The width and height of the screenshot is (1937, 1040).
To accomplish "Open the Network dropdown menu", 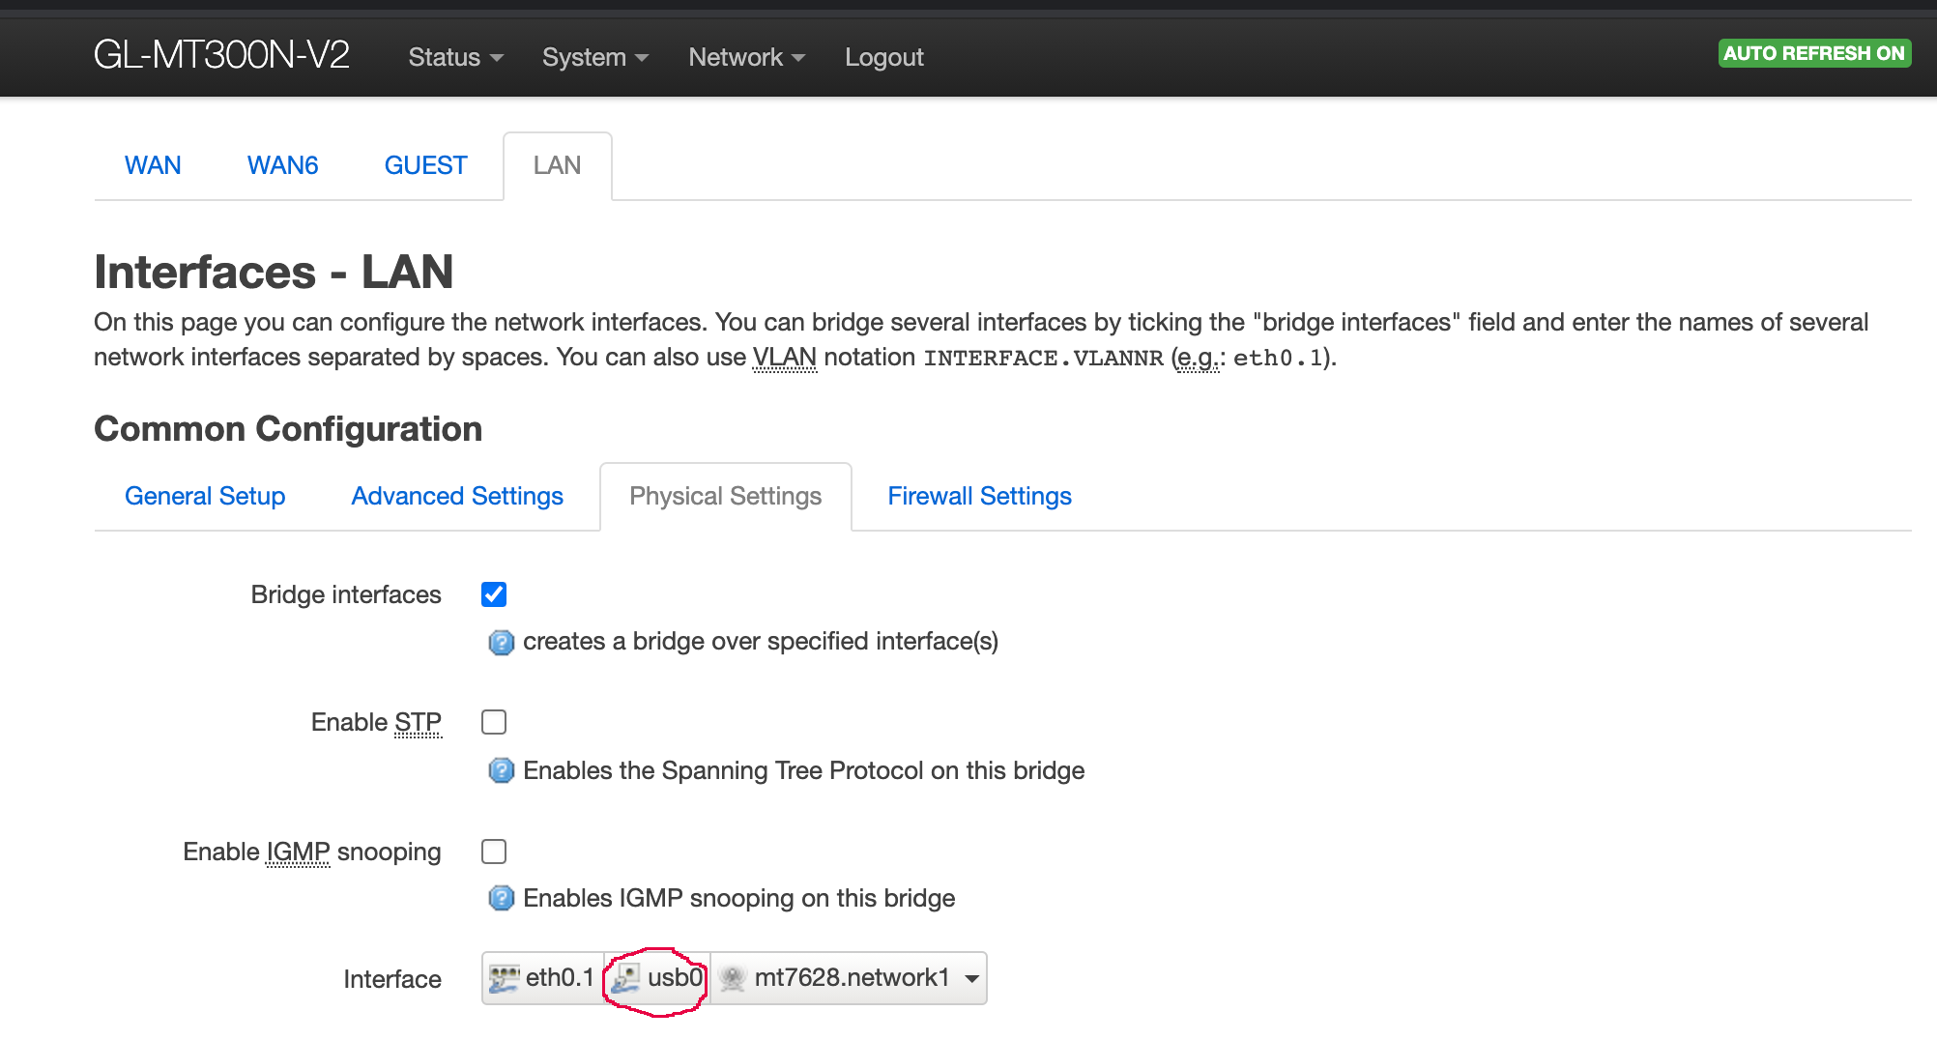I will pyautogui.click(x=746, y=57).
